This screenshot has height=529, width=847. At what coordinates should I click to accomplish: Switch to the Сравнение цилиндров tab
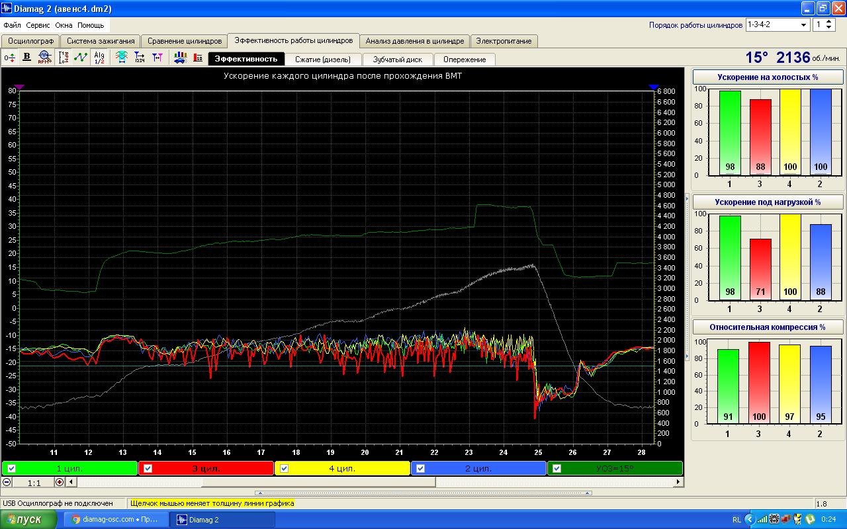(185, 41)
